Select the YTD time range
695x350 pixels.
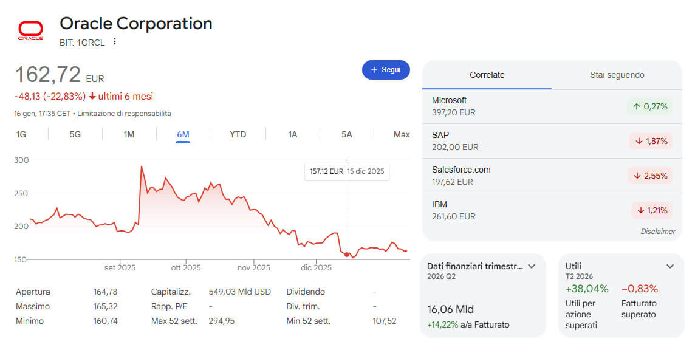(x=238, y=134)
